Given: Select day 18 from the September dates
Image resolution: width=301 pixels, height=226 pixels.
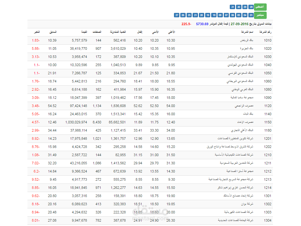Looking at the screenshot, I should click(214, 15).
